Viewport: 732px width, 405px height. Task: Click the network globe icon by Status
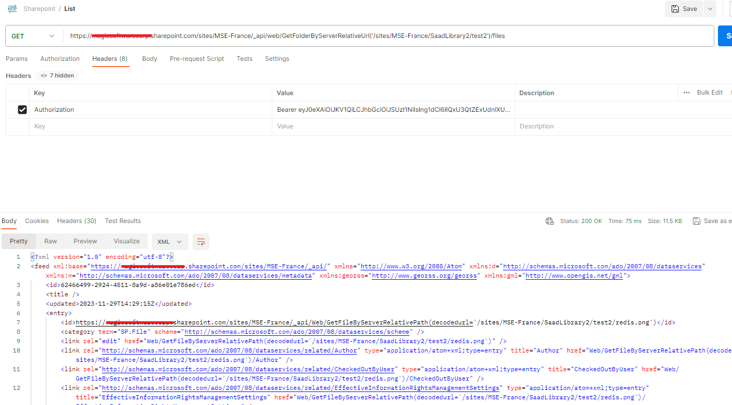(550, 221)
